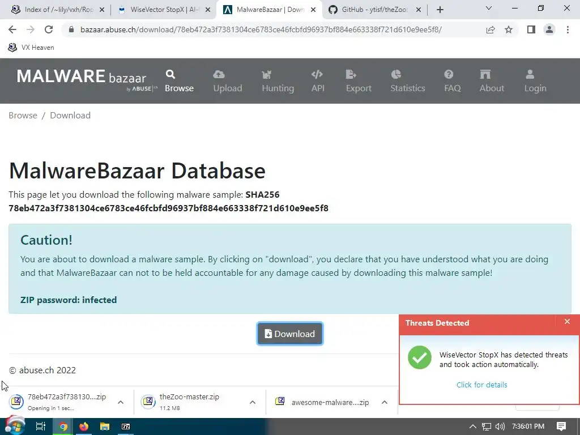Reload the MalwareBazaar page

[x=49, y=29]
